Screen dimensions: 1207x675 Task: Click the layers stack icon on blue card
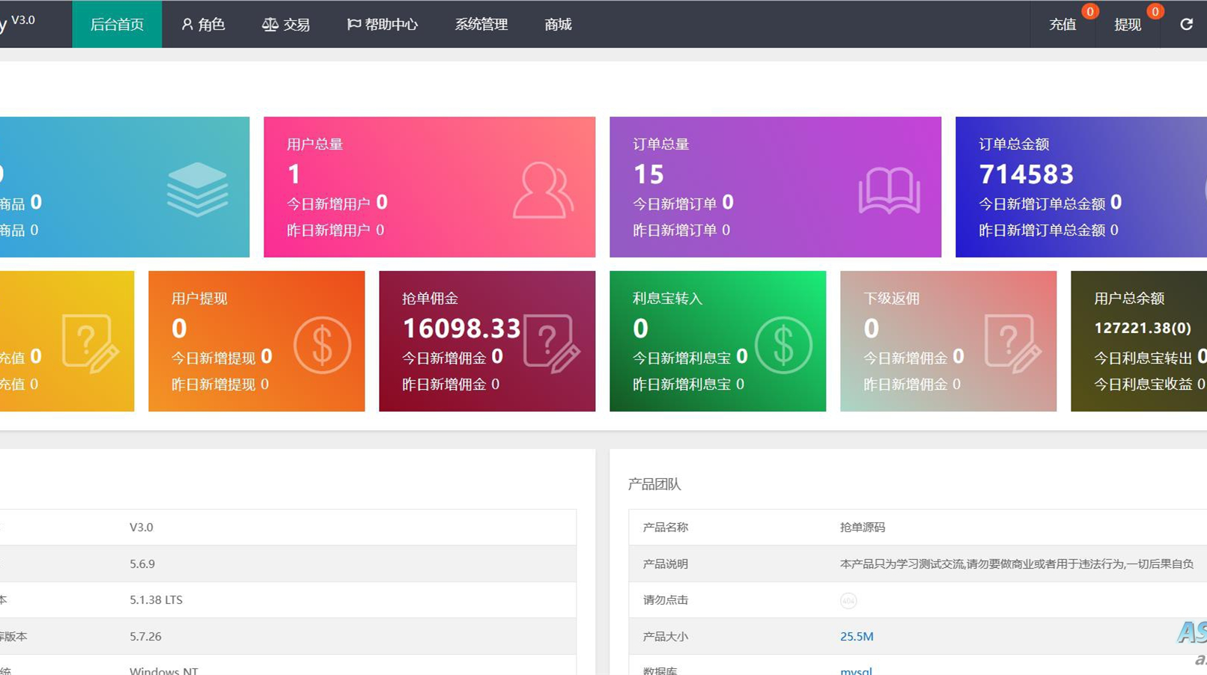point(197,189)
